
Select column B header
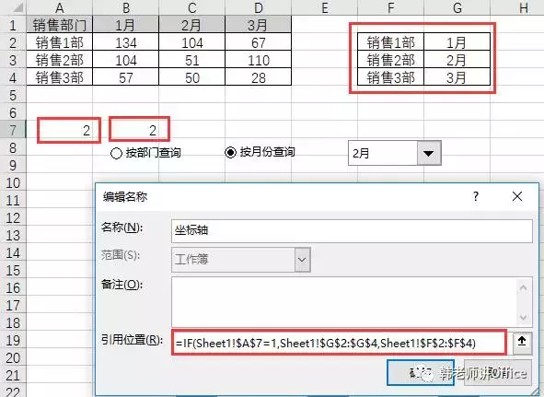coord(125,7)
